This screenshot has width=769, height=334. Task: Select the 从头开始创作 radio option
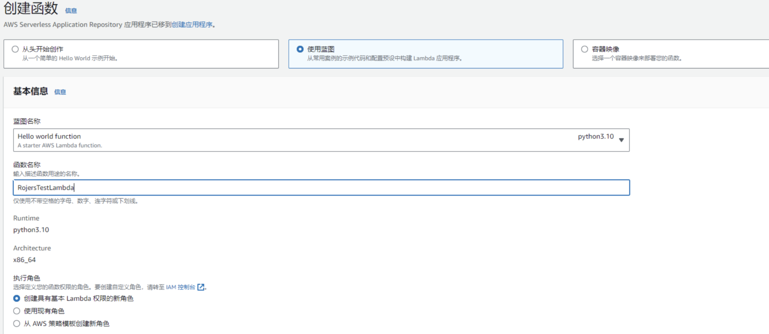[x=15, y=49]
